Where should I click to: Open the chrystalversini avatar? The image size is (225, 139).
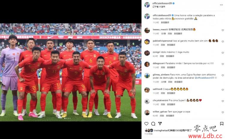[147, 101]
